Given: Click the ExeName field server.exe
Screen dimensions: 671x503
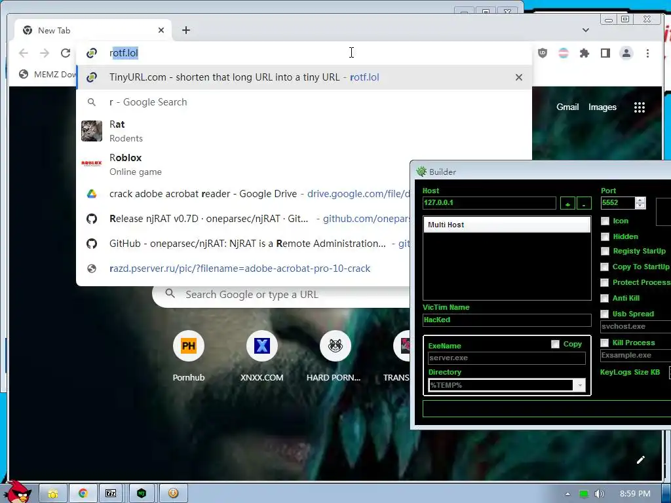Looking at the screenshot, I should pos(507,358).
